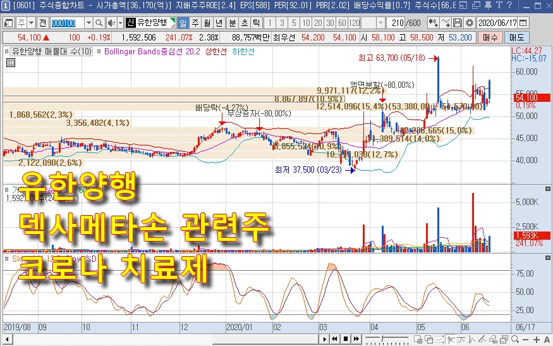Toggle the 유한양행 매물대 legend checkbox
The height and width of the screenshot is (346, 553).
[7, 51]
